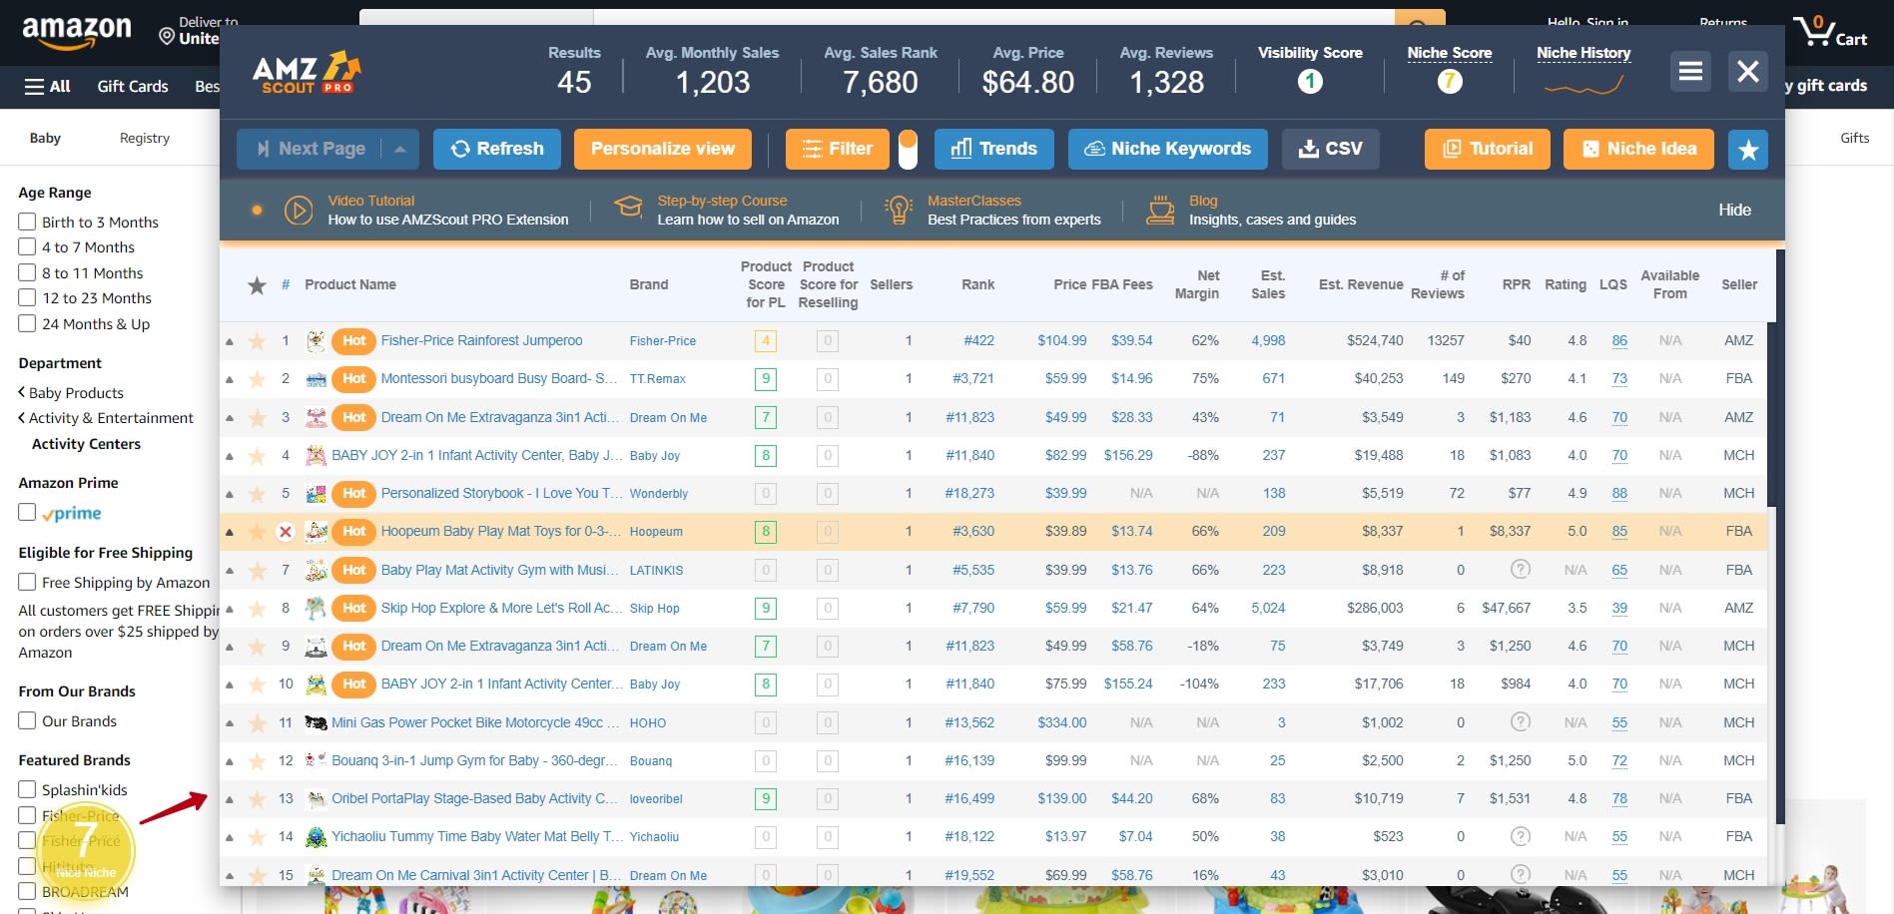Screen dimensions: 1894x914
Task: Check the Free Shipping by Amazon checkbox
Action: (x=27, y=582)
